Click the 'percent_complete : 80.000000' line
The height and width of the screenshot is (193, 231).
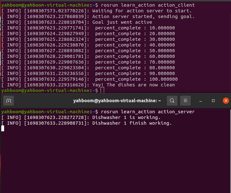click(x=88, y=68)
